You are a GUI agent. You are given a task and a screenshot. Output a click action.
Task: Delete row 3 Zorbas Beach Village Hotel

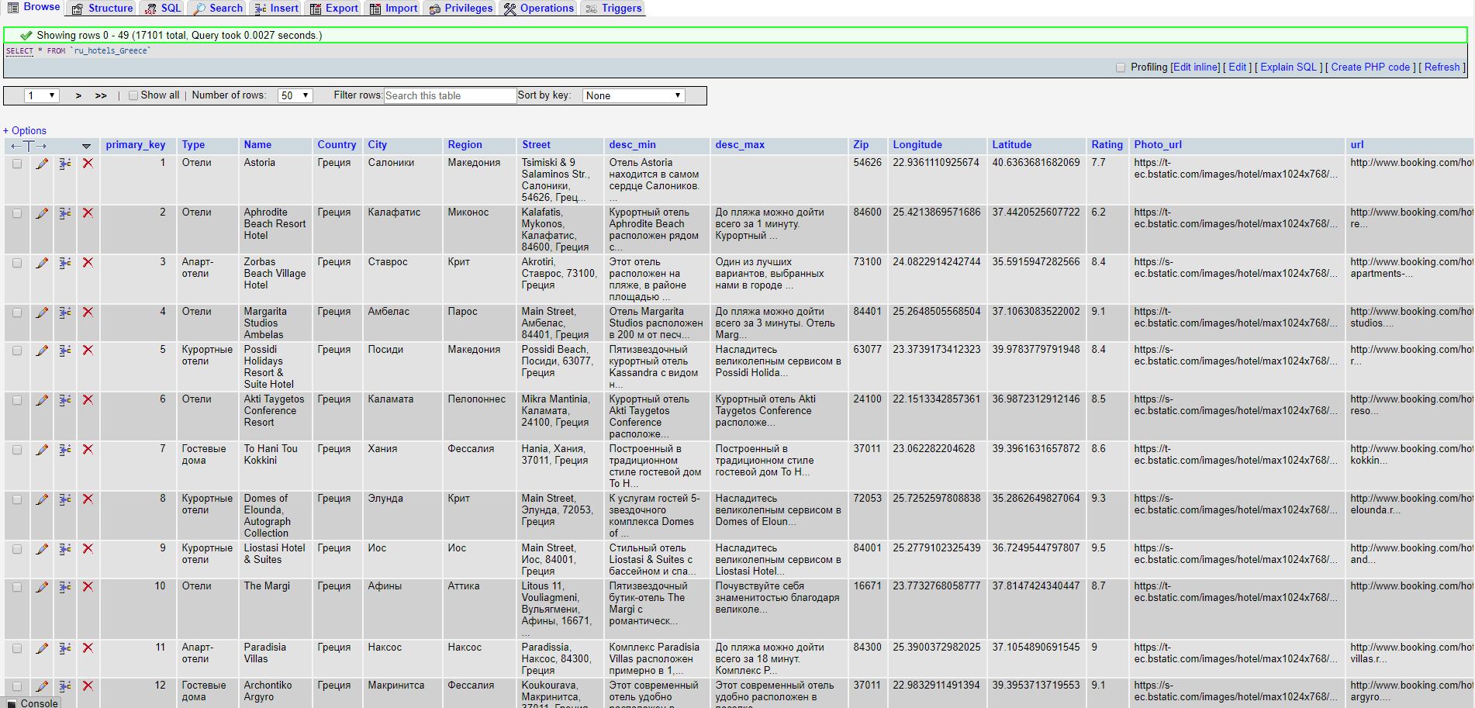[x=88, y=263]
